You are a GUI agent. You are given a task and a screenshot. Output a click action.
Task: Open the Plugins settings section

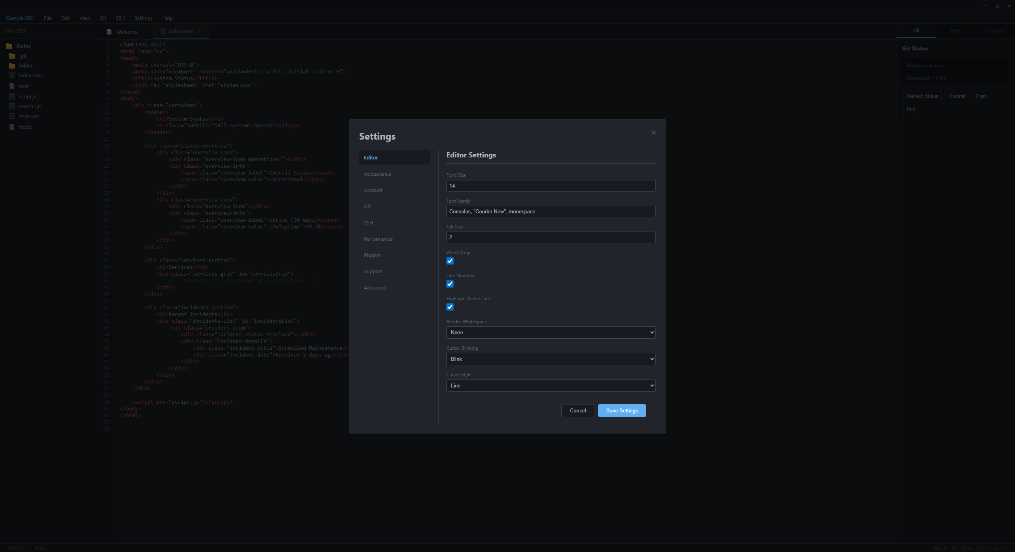(372, 255)
